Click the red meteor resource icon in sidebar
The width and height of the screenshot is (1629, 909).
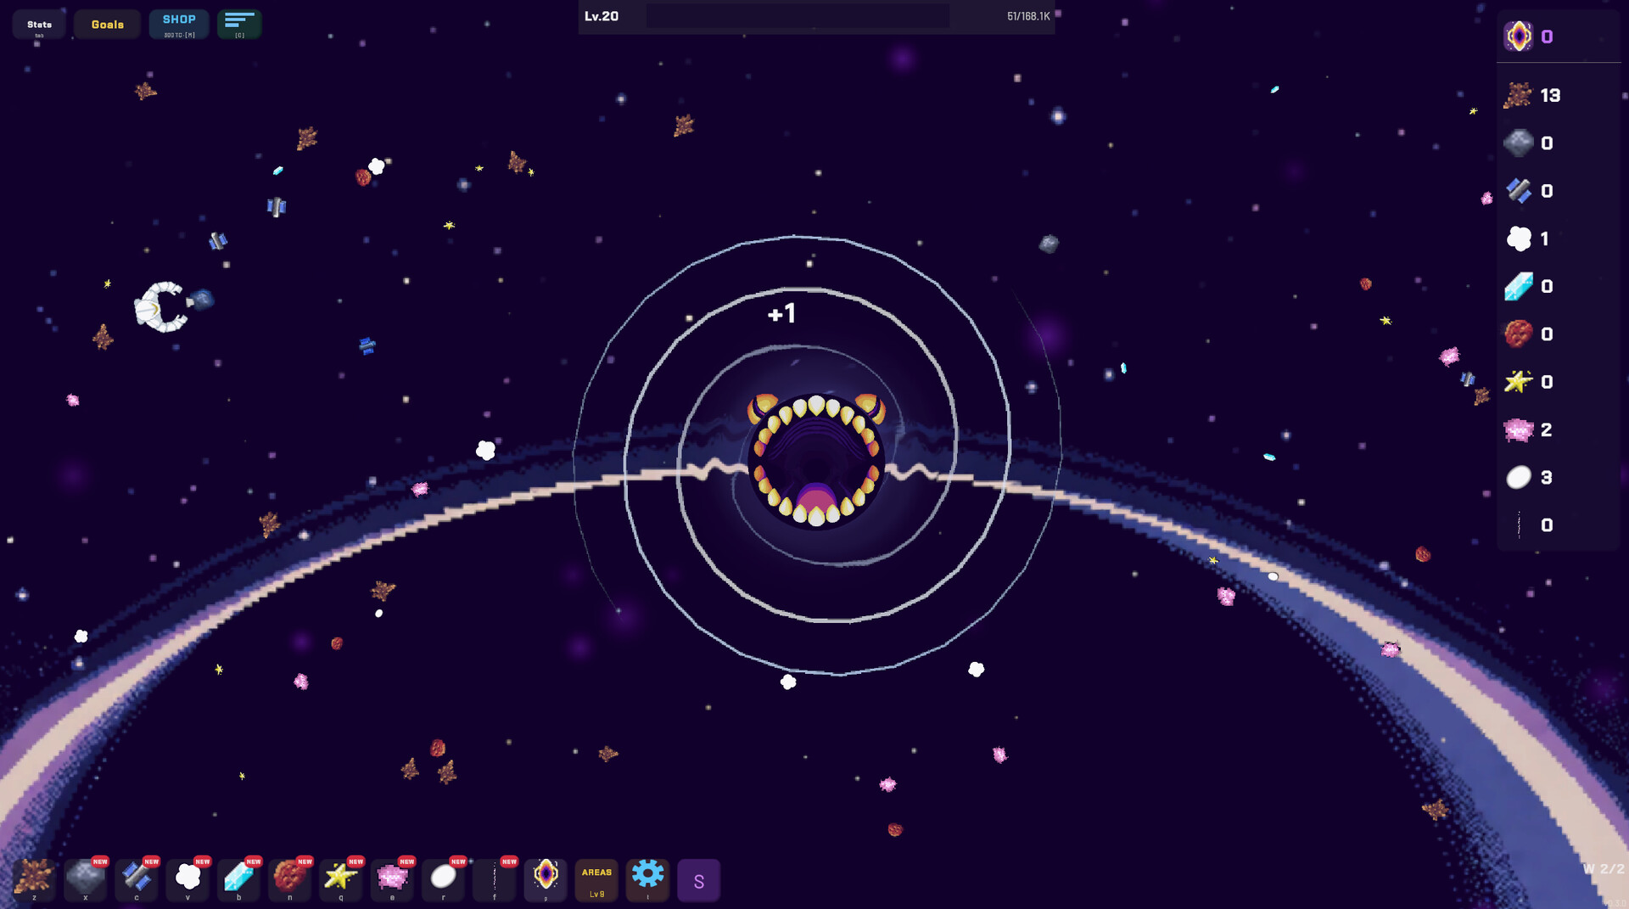coord(1518,334)
